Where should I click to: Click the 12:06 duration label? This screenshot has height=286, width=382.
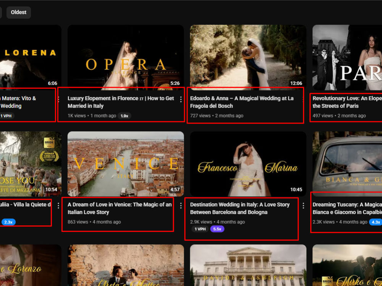point(296,84)
